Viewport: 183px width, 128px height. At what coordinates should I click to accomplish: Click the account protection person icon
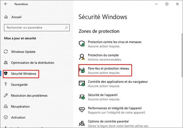pos(82,57)
